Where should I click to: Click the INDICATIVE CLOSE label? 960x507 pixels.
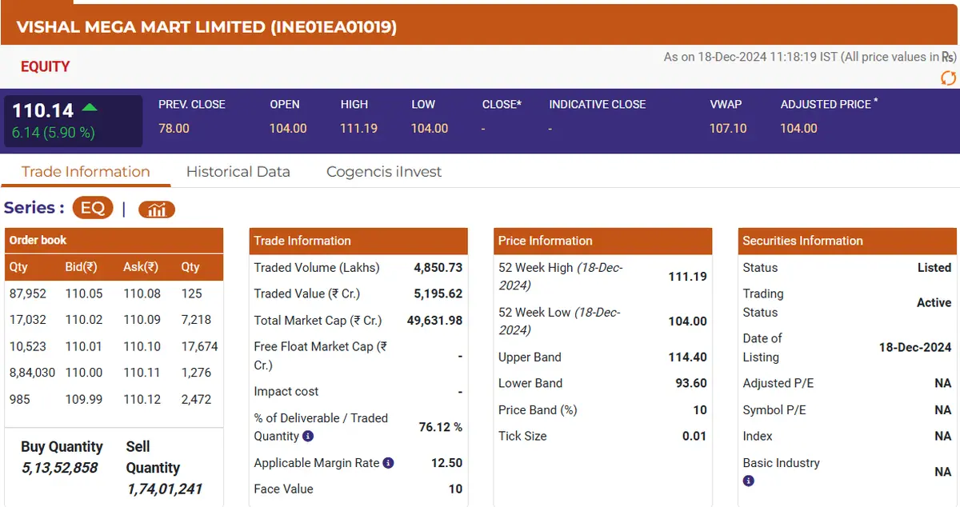pos(598,104)
